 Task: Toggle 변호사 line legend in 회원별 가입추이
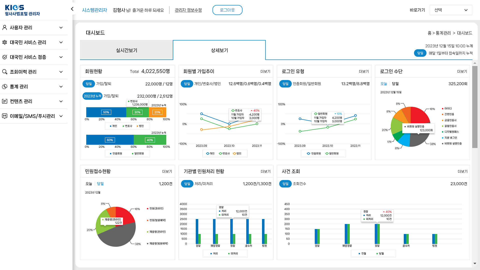[224, 153]
